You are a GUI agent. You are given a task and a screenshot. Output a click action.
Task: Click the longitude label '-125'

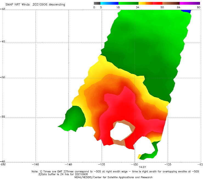coord(168,164)
